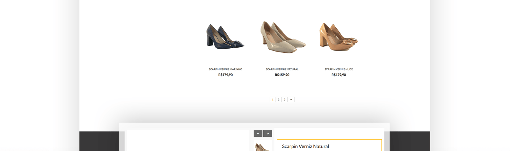Image resolution: width=510 pixels, height=151 pixels.
Task: Click the beige Scarpin Verniz Natural shoe image
Action: 282,36
